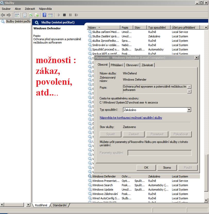This screenshot has height=214, width=209.
Task: Open the Typ spouštění dropdown showing Zakázáno
Action: point(157,110)
